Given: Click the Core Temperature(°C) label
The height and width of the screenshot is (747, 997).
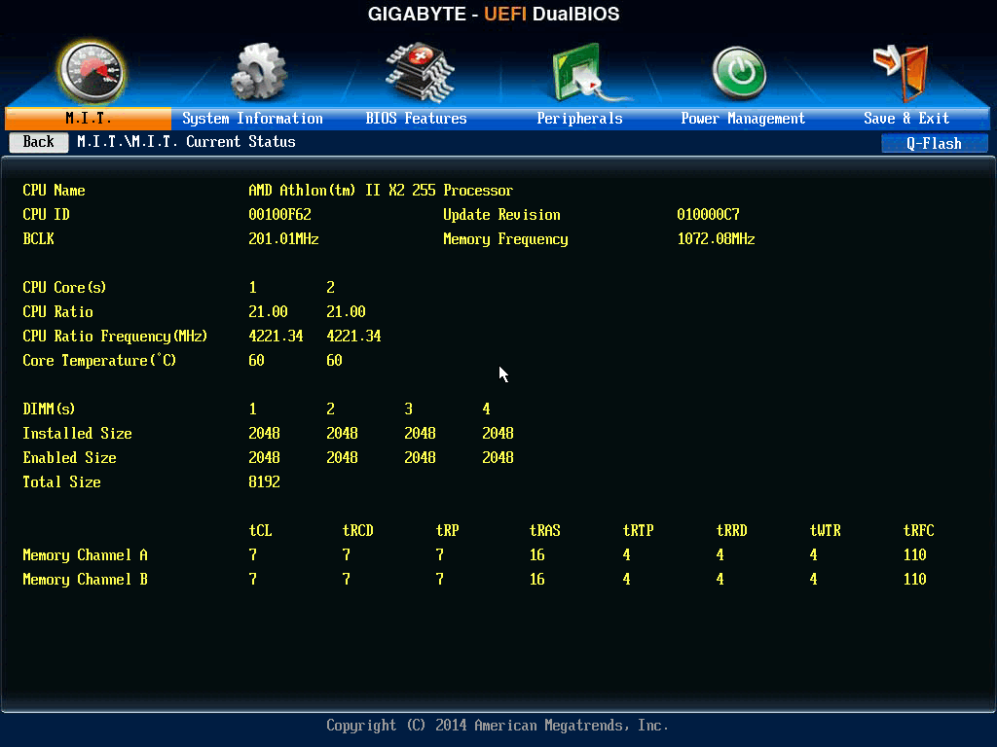Looking at the screenshot, I should tap(99, 360).
